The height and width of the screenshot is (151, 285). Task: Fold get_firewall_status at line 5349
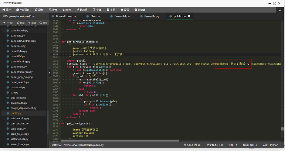pyautogui.click(x=60, y=42)
